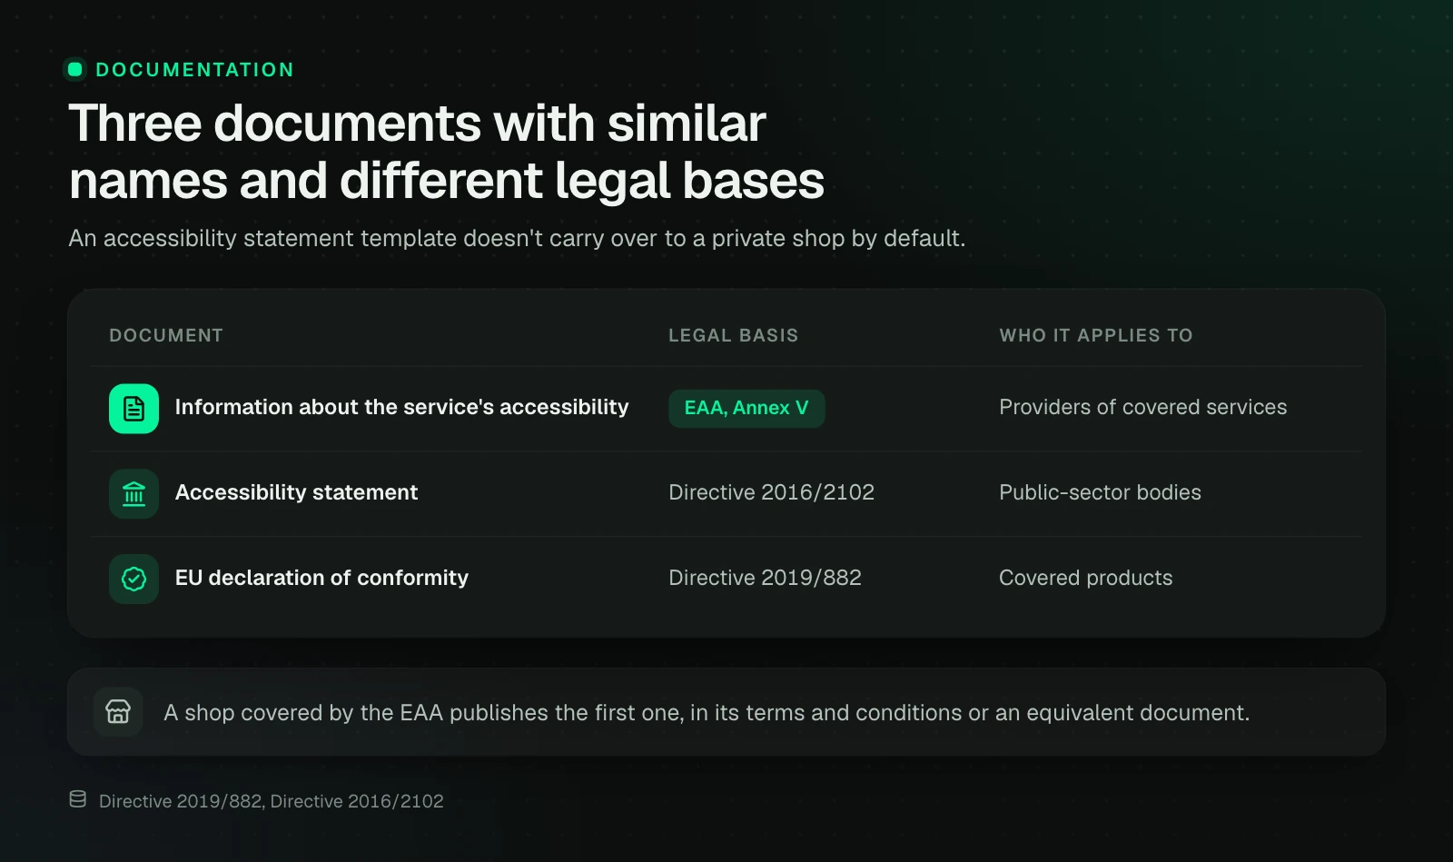Click the subtitle about accessibility statement template

[517, 238]
